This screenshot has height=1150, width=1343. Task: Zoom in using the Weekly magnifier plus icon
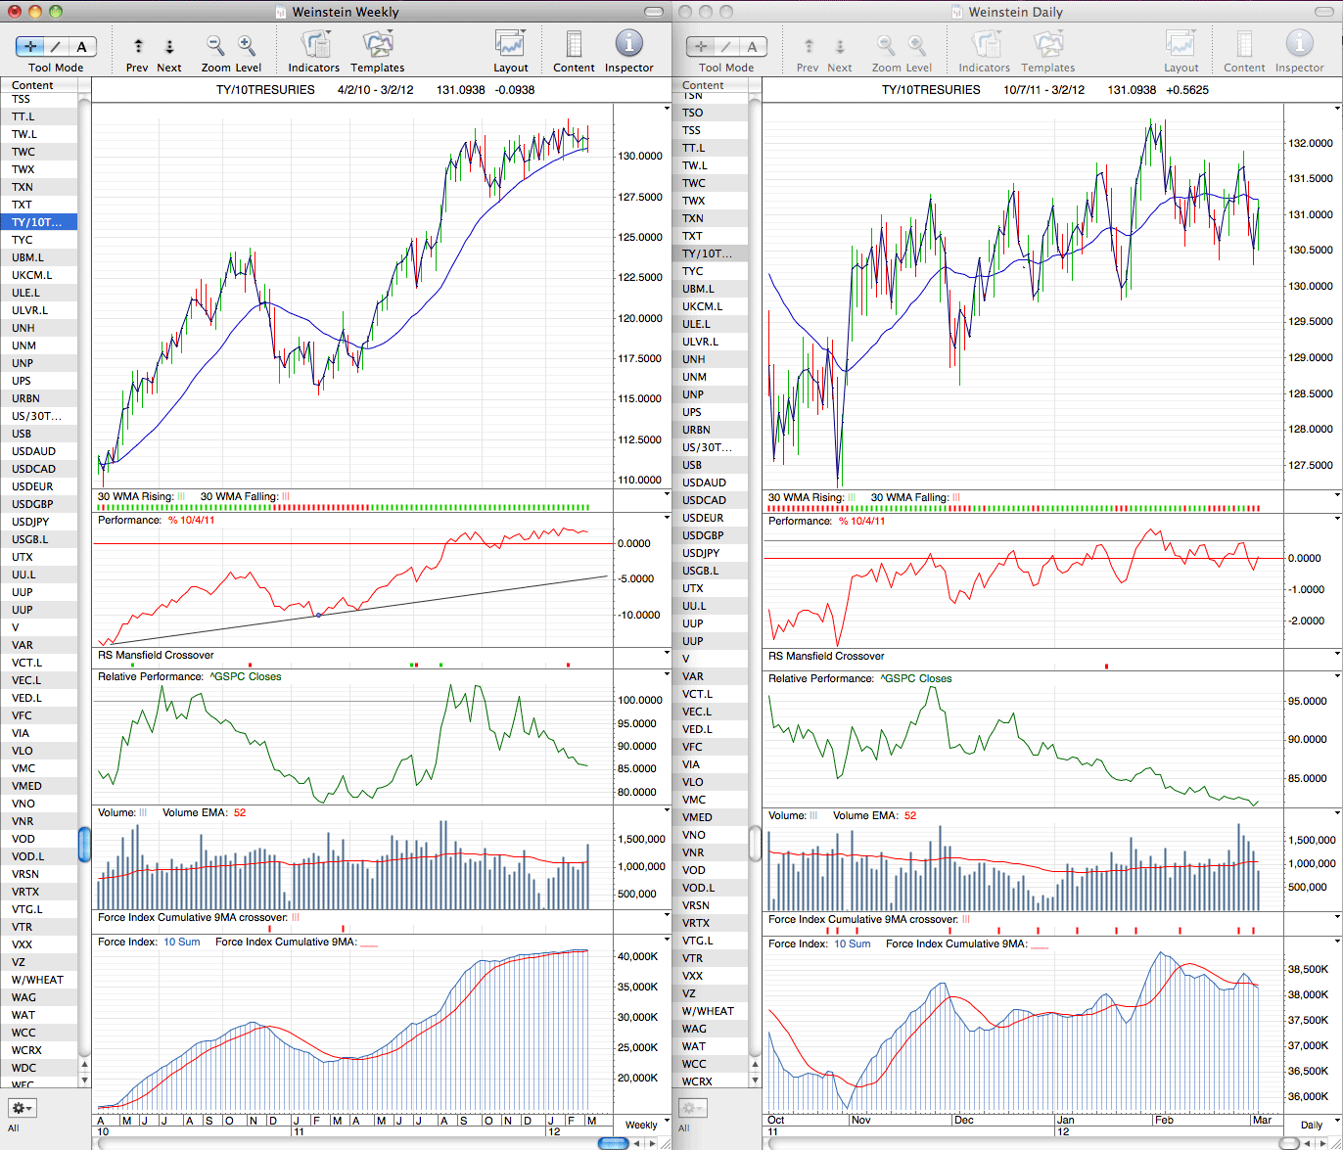pyautogui.click(x=247, y=46)
